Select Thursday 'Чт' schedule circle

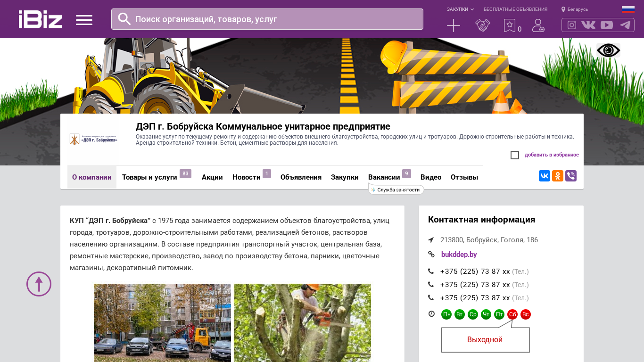(486, 314)
